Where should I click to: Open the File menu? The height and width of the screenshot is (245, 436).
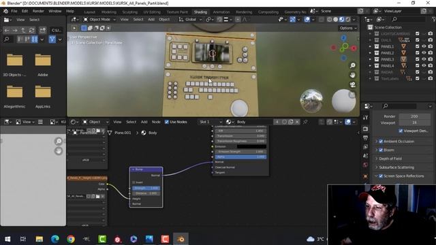click(14, 11)
